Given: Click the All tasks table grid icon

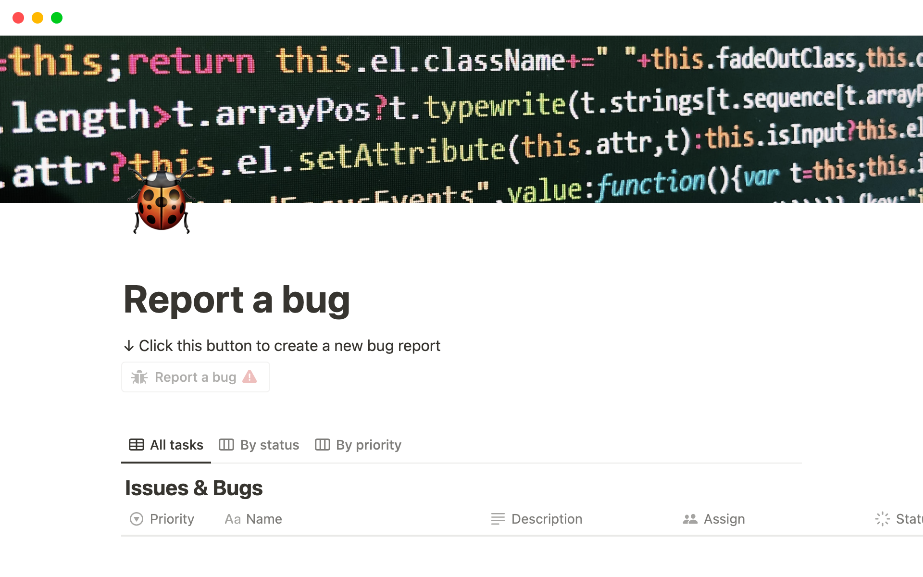Looking at the screenshot, I should coord(136,445).
